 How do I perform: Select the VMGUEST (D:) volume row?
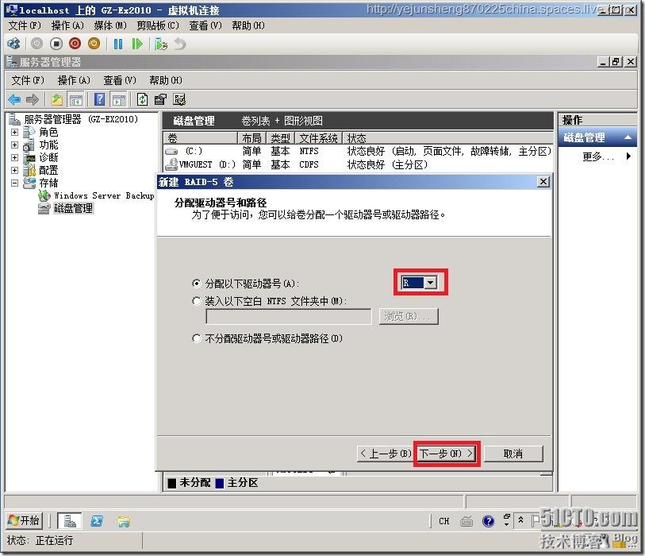[358, 164]
